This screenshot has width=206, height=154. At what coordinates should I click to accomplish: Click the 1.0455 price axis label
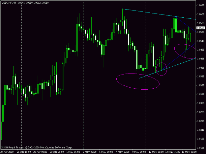(x=201, y=59)
